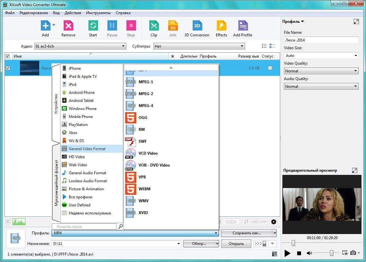The height and width of the screenshot is (262, 366).
Task: Click the profile search field Начать поиск
Action: 84,226
